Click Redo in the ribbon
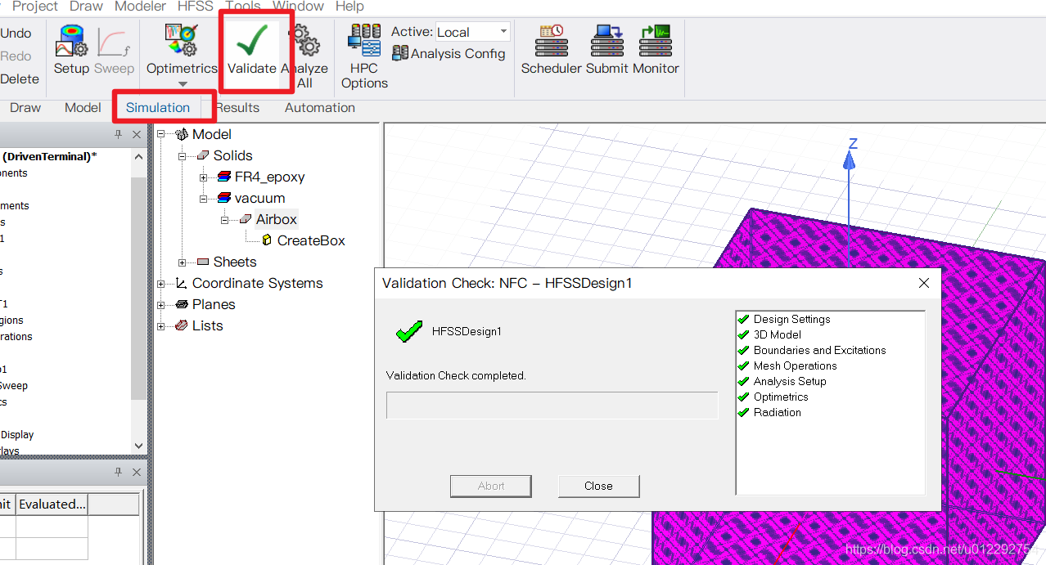 pyautogui.click(x=16, y=56)
